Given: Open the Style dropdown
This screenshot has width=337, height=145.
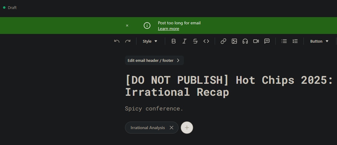Looking at the screenshot, I should pos(150,41).
